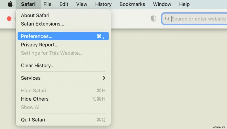Select Privacy Report… menu item
The width and height of the screenshot is (227, 129).
click(x=40, y=45)
